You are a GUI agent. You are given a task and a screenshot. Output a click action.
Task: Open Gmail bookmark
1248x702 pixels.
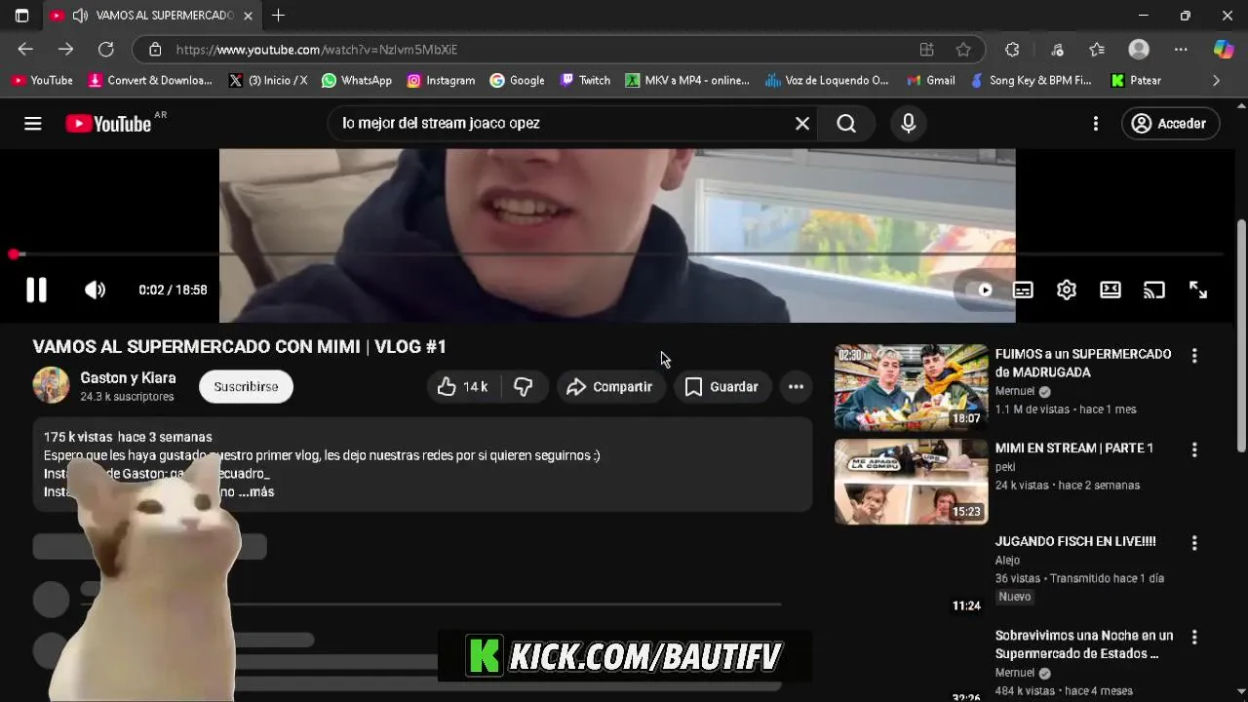point(931,81)
